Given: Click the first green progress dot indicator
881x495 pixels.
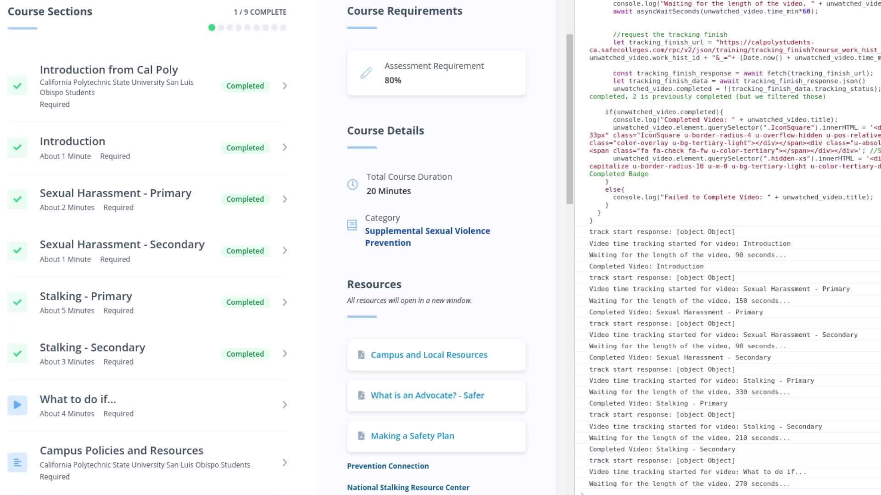Looking at the screenshot, I should tap(212, 27).
